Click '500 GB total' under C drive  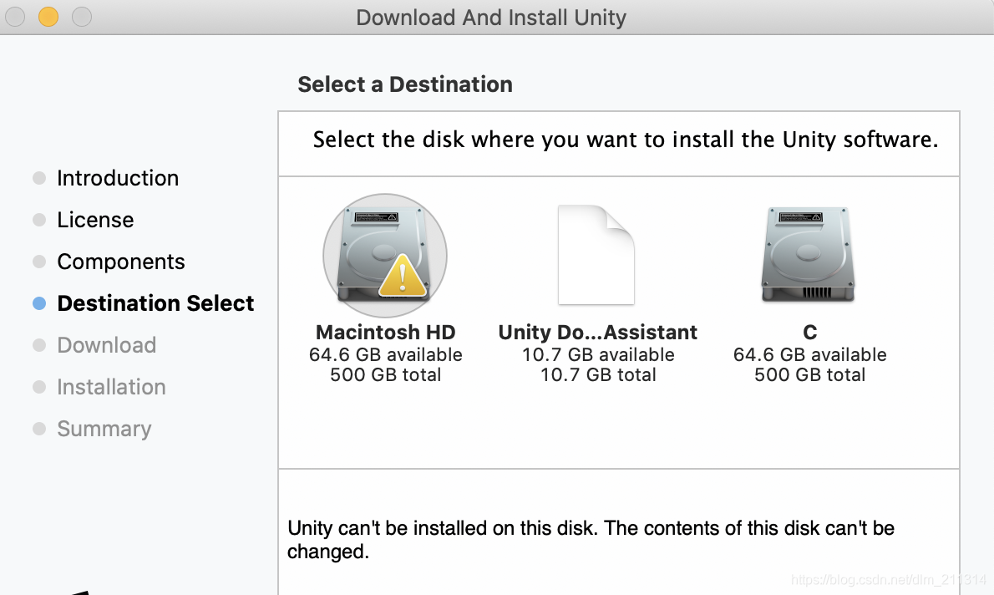coord(809,375)
